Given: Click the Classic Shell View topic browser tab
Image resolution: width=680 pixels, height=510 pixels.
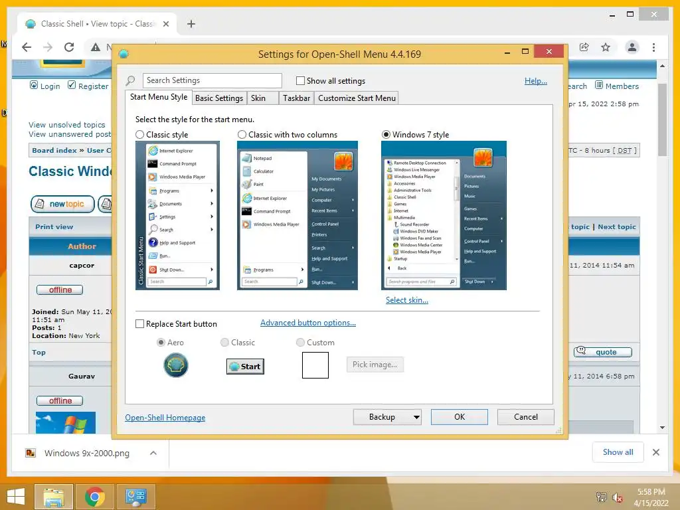Looking at the screenshot, I should pos(97,24).
